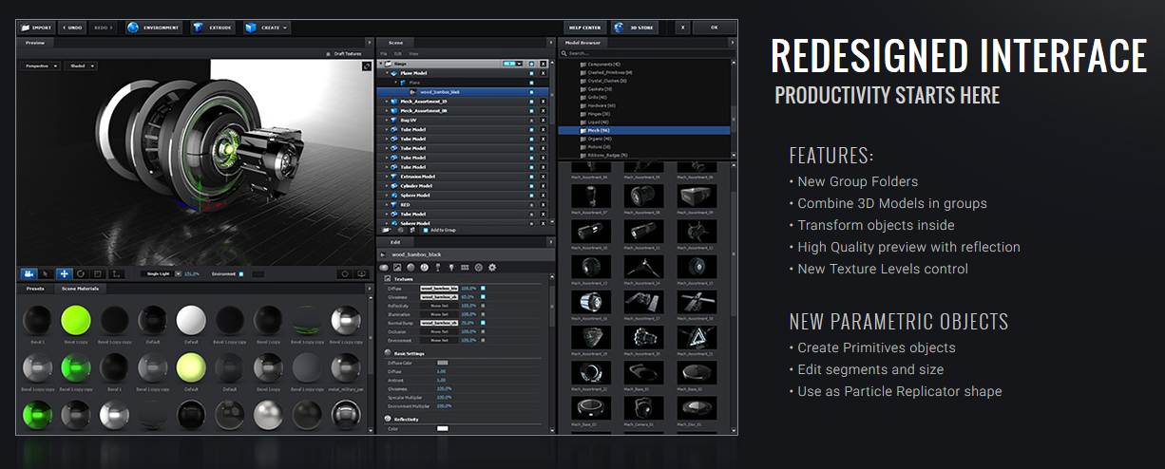
Task: Select the bright green material sphere
Action: point(75,320)
